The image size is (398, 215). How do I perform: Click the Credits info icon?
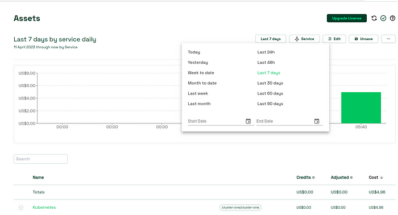click(313, 177)
